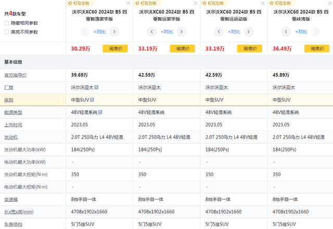Open the 厂商 parameter link

click(9, 87)
